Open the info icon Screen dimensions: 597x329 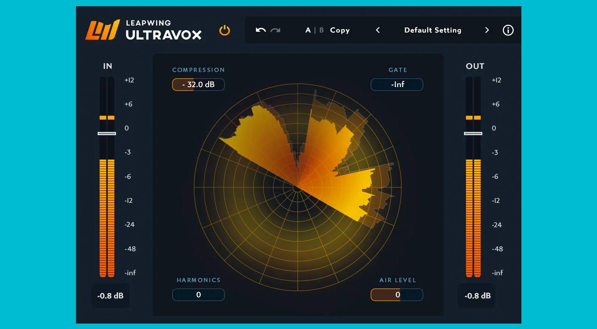508,30
